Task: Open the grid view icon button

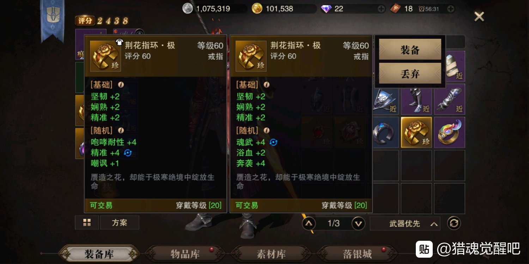Action: pos(87,222)
